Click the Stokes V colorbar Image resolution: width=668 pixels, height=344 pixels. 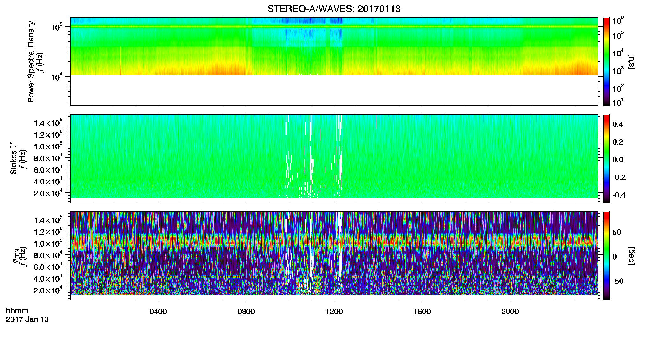point(606,159)
